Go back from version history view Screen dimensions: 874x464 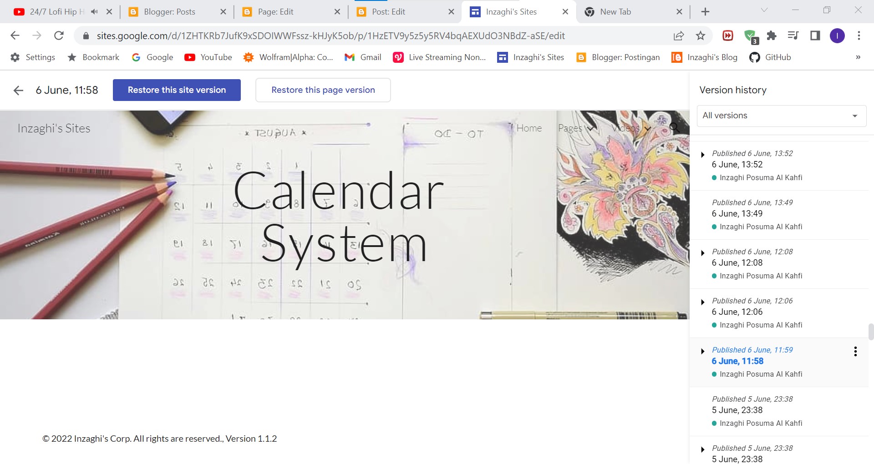[18, 90]
